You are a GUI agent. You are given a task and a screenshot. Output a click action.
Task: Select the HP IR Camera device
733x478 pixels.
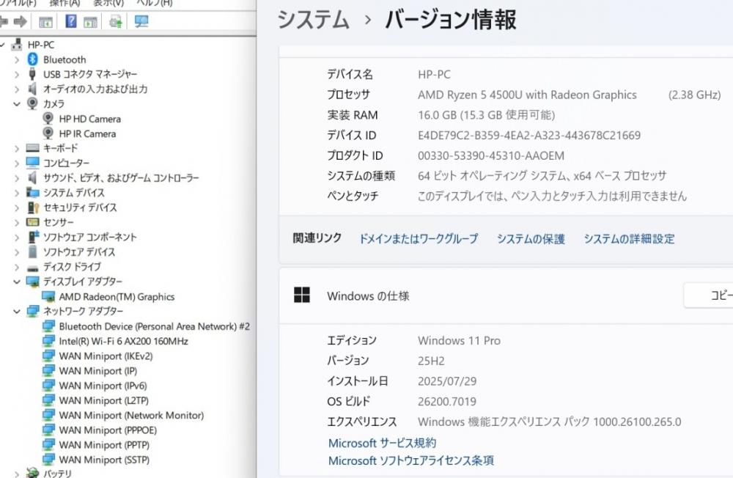(87, 133)
